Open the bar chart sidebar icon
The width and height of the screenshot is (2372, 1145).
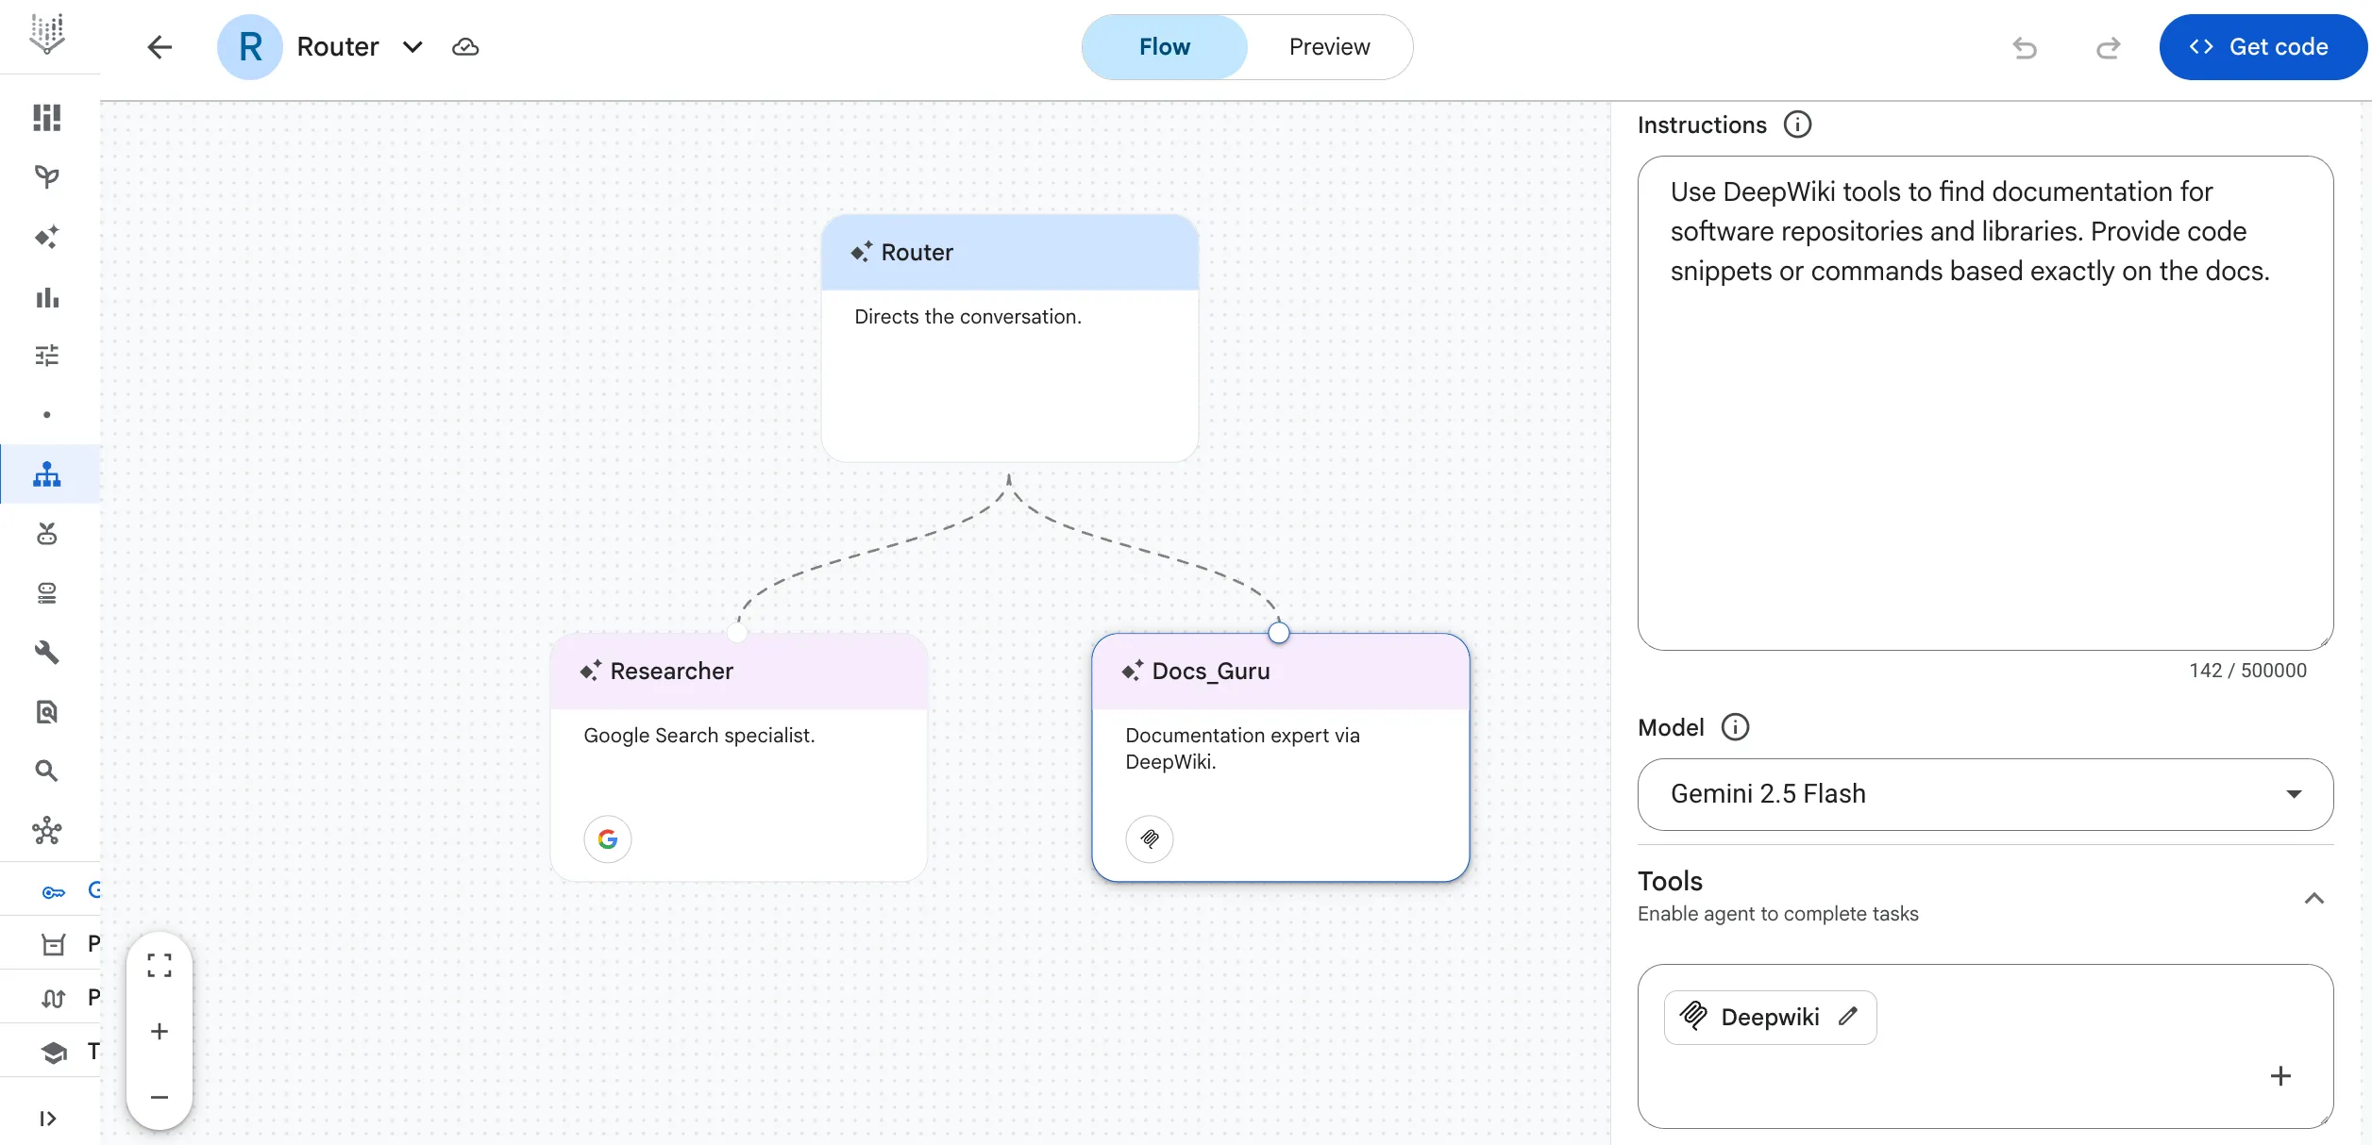tap(47, 297)
